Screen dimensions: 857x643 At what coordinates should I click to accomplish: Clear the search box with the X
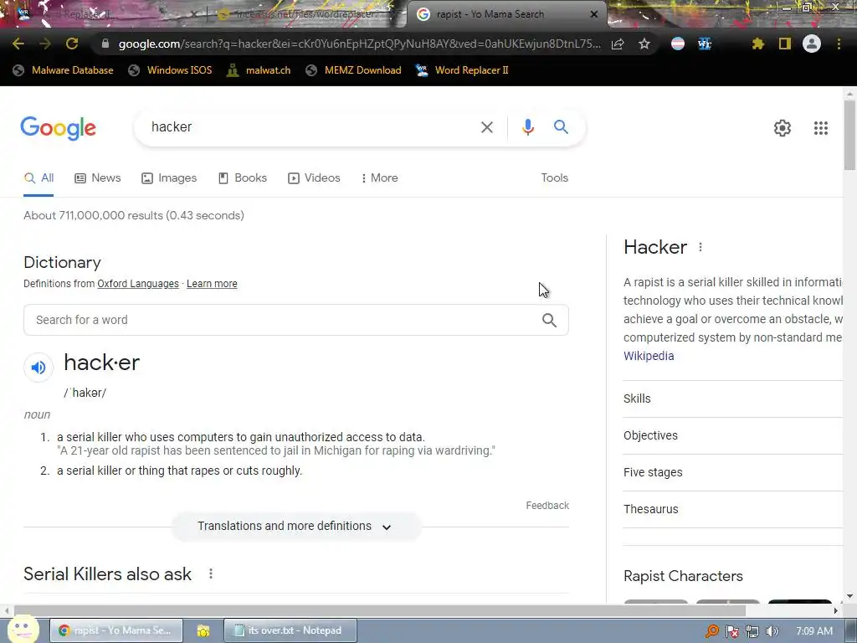[x=486, y=127]
